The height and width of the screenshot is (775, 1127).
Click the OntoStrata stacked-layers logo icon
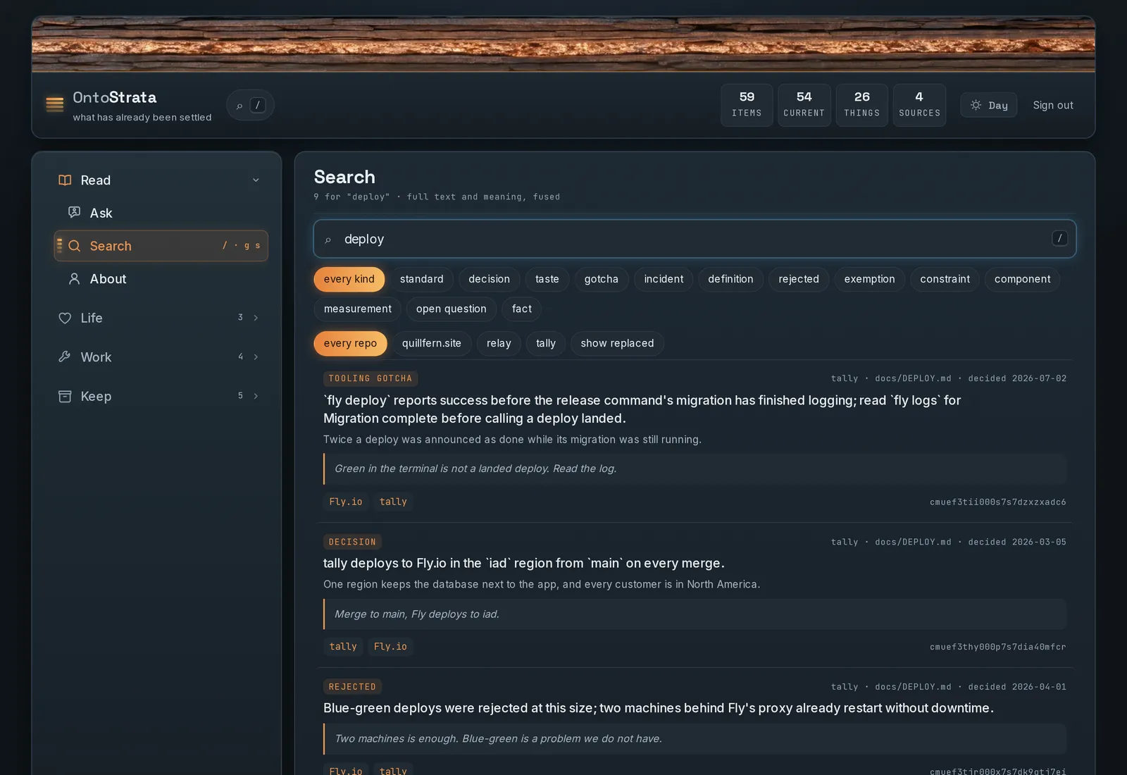click(55, 104)
